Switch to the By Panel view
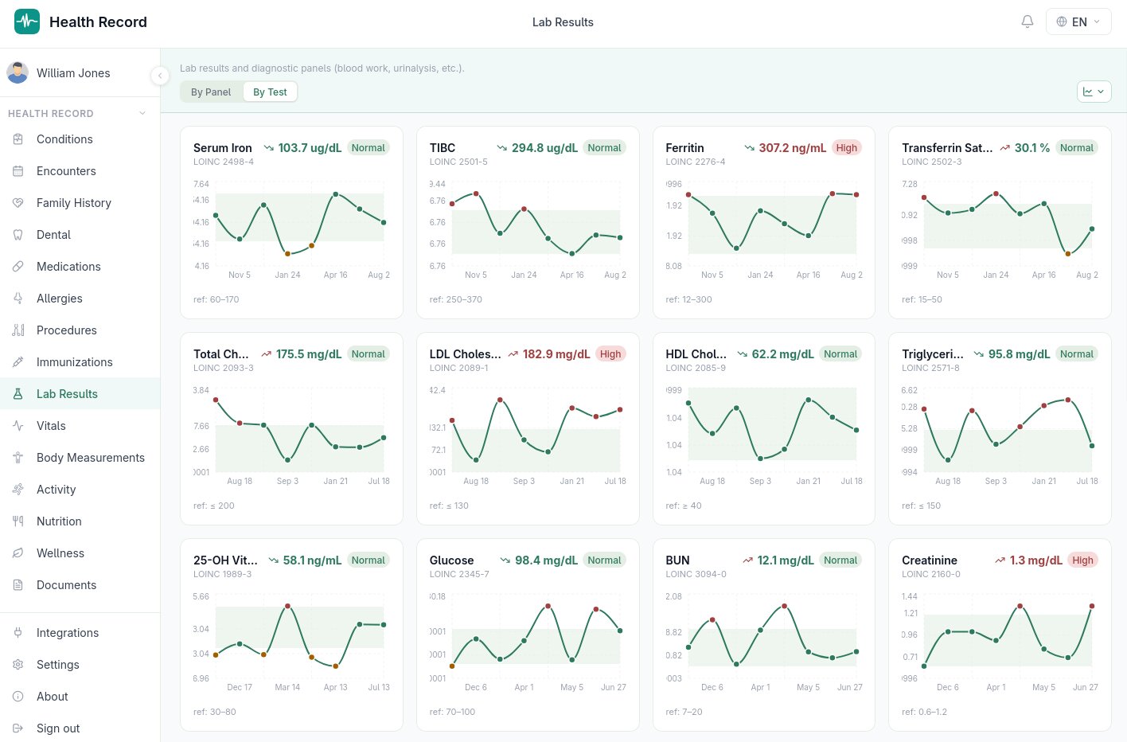Screen dimensions: 1127x742 pos(211,92)
